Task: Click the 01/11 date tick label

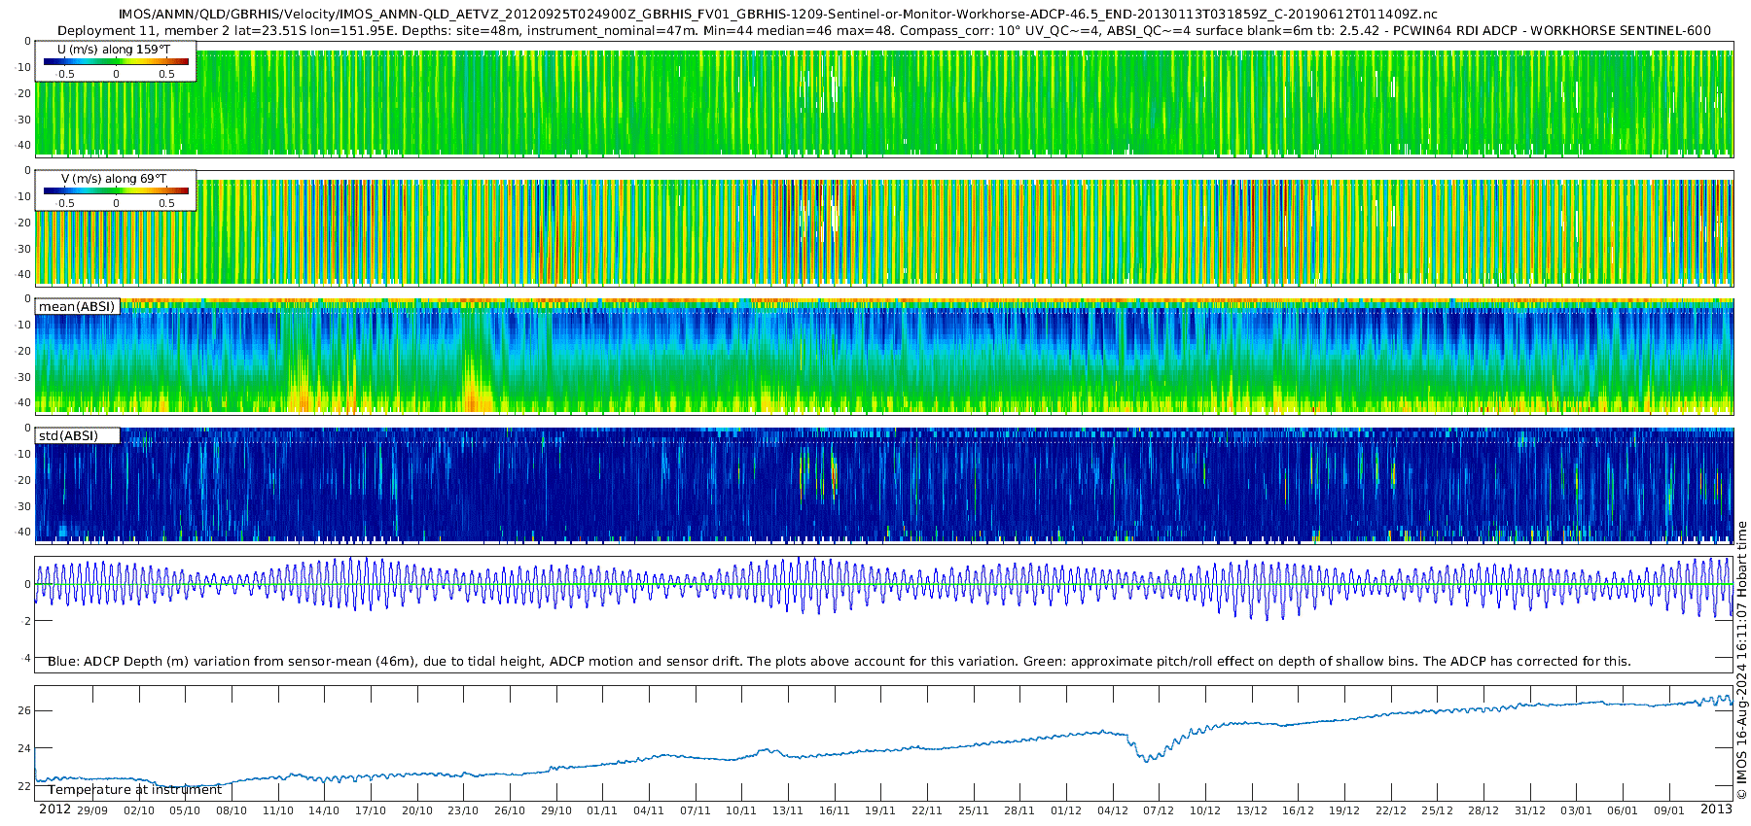Action: pyautogui.click(x=602, y=810)
